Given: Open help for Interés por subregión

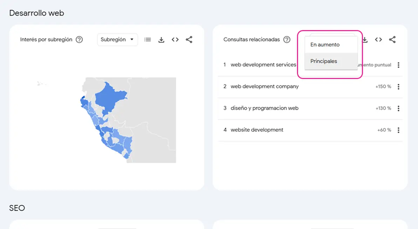Looking at the screenshot, I should tap(79, 40).
